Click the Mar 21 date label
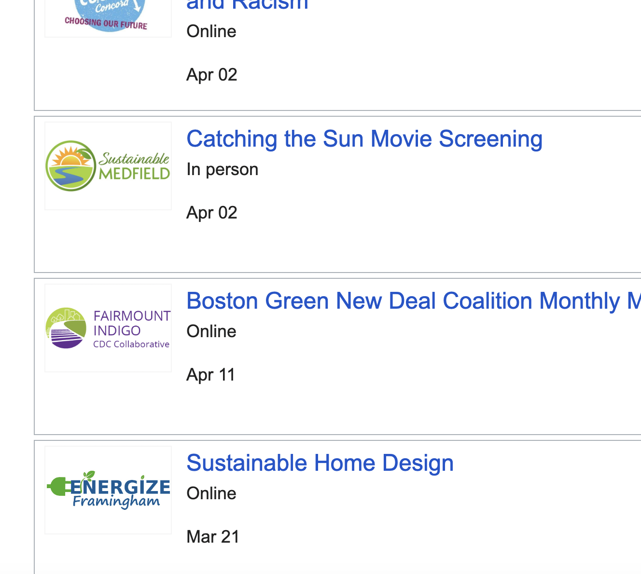 pyautogui.click(x=213, y=536)
